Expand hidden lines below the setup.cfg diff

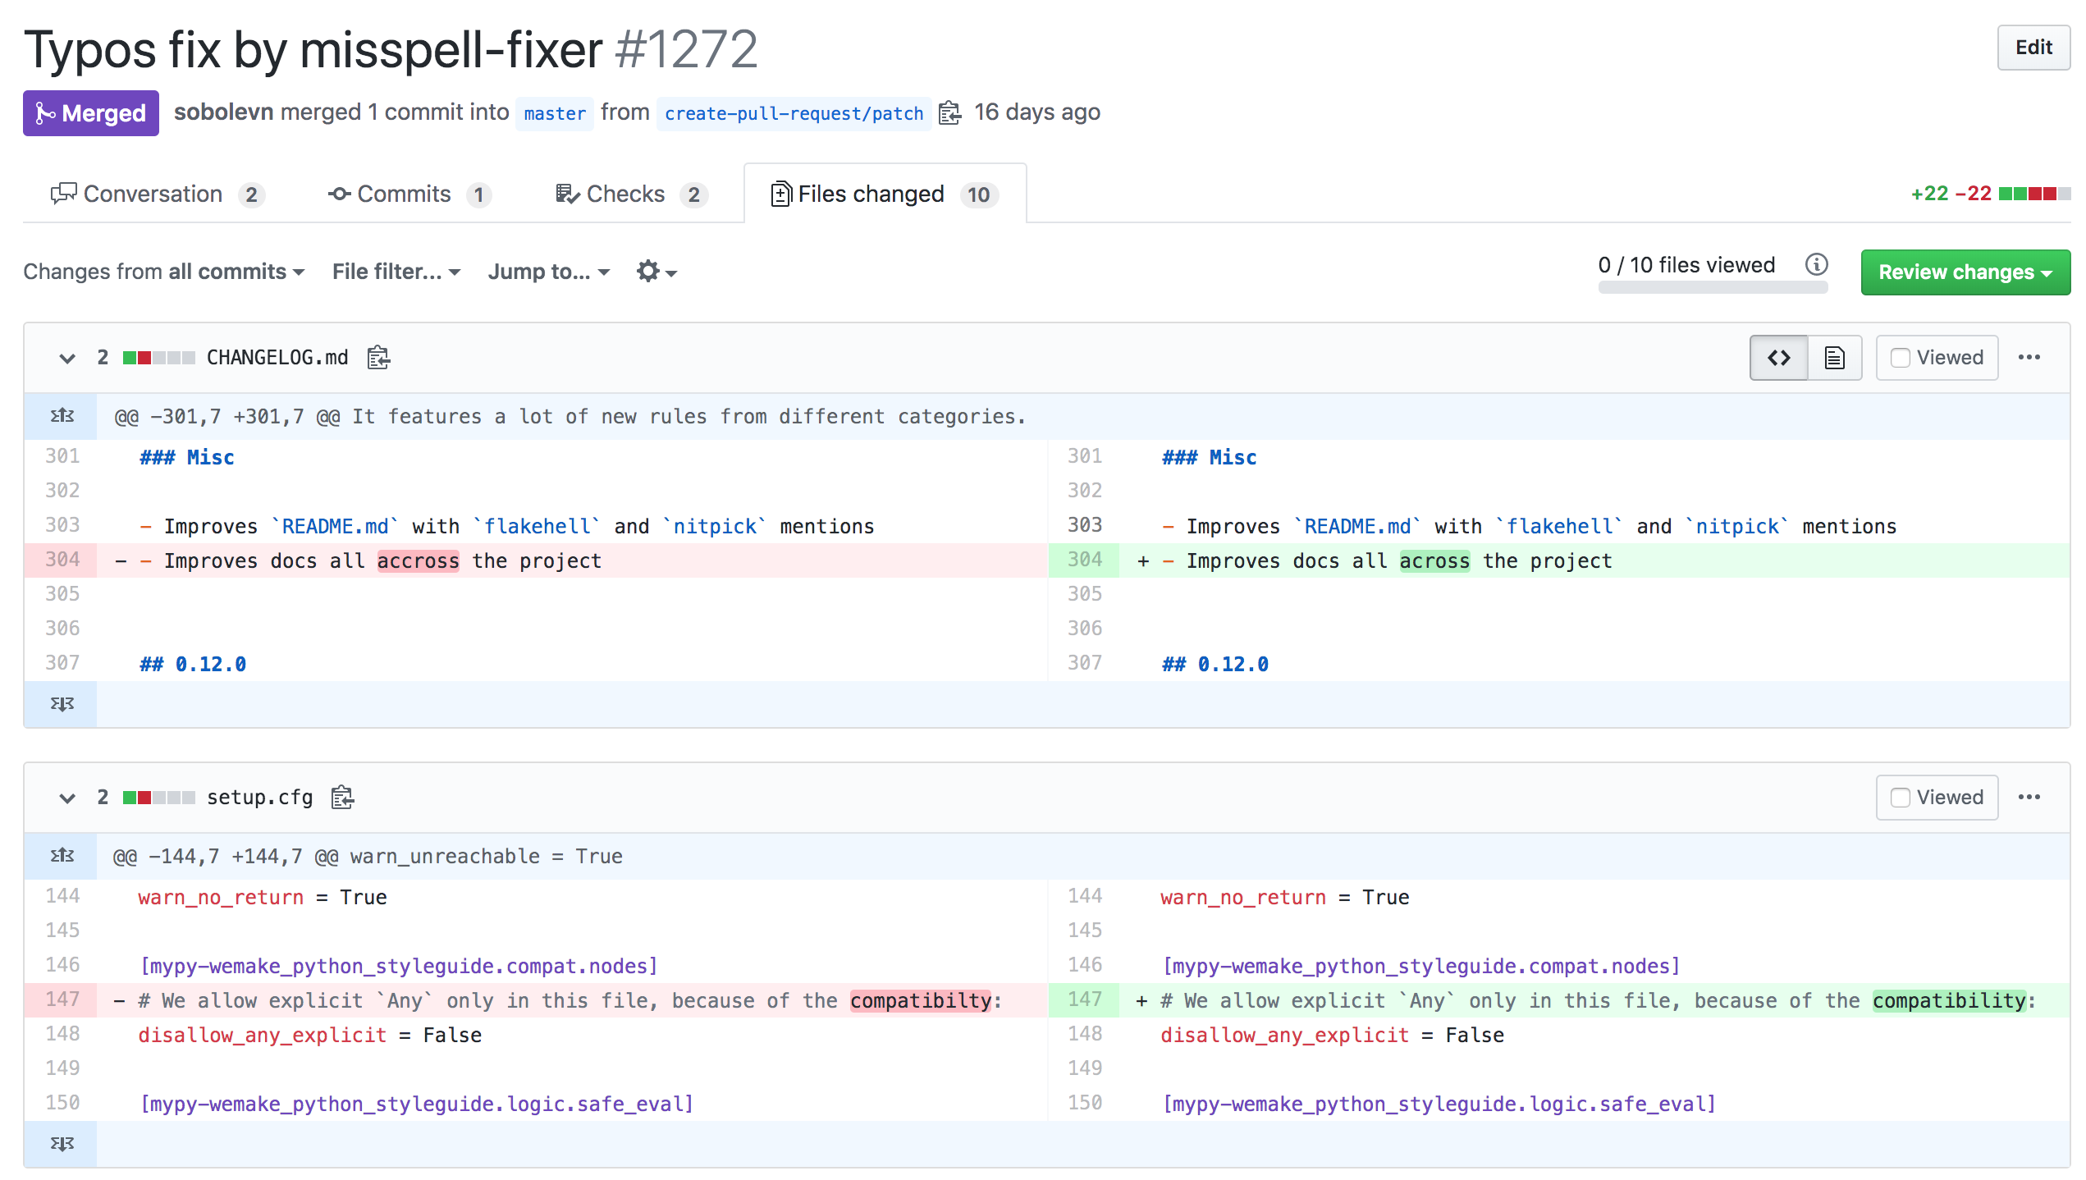pos(61,1143)
